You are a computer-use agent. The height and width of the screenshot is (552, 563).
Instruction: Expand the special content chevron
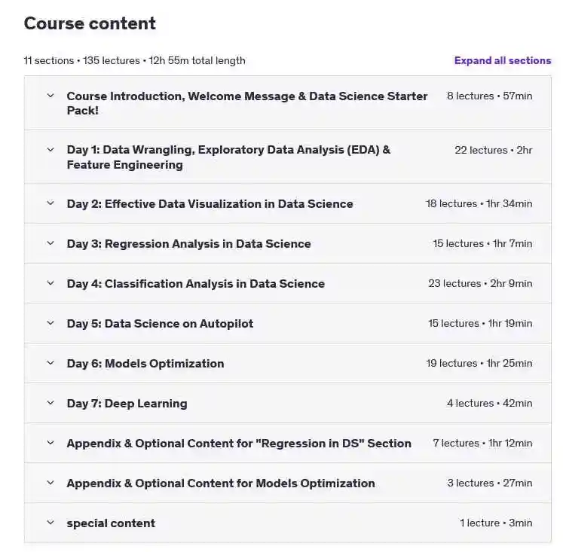pyautogui.click(x=50, y=523)
